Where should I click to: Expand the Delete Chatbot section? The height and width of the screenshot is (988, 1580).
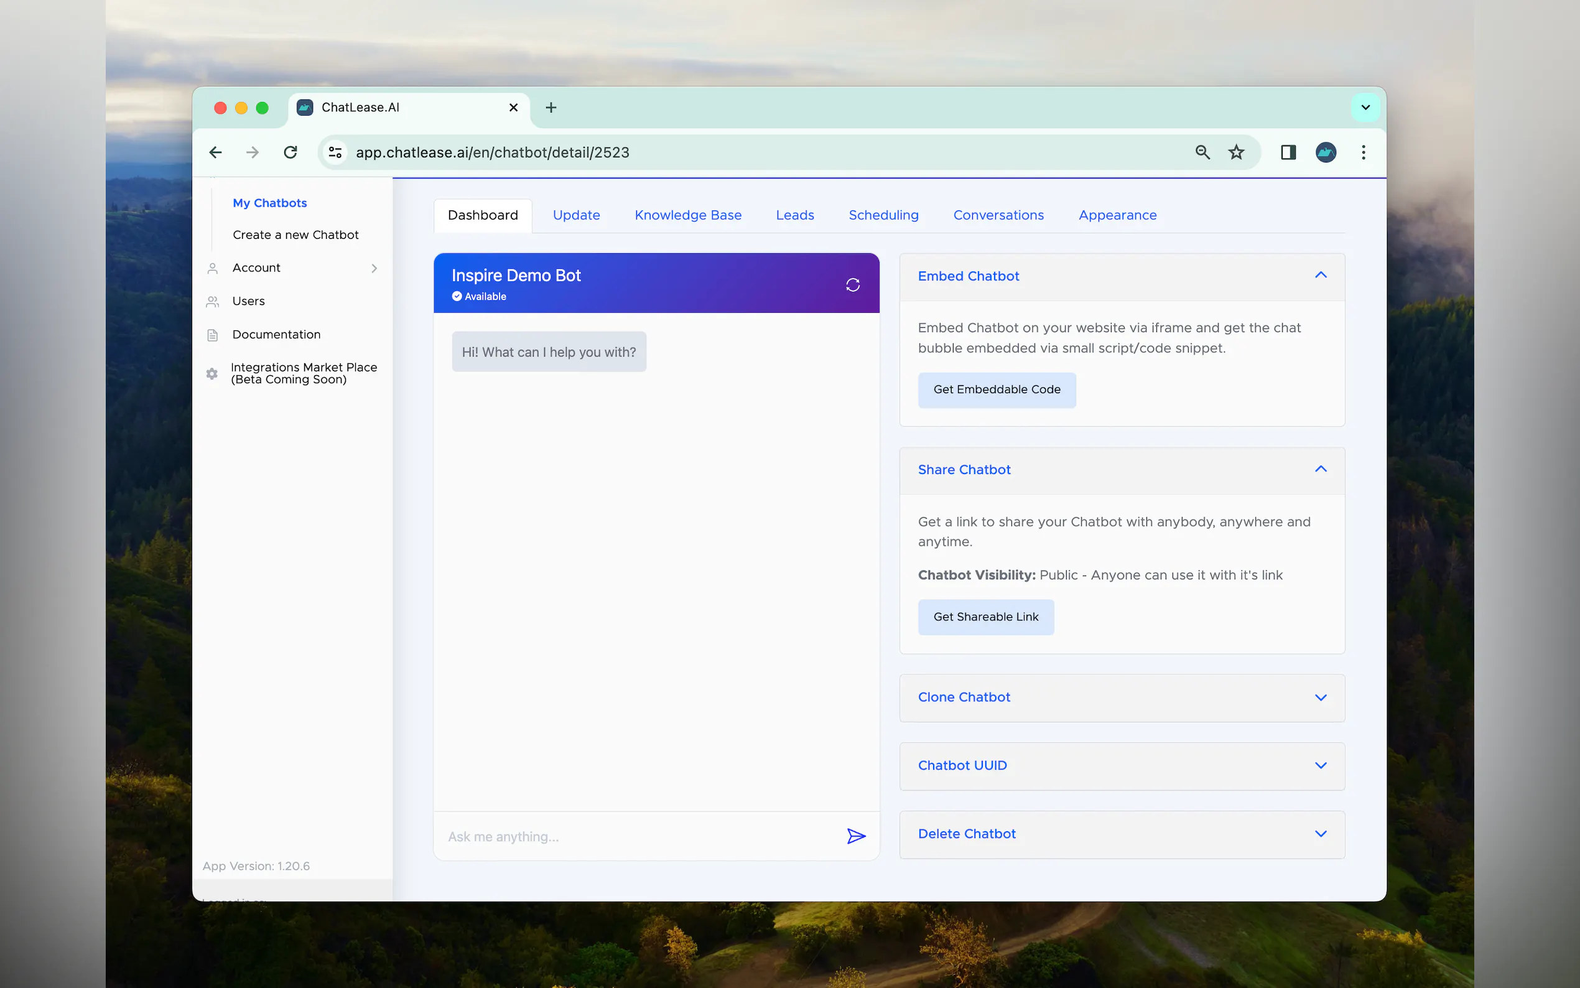(x=1320, y=834)
